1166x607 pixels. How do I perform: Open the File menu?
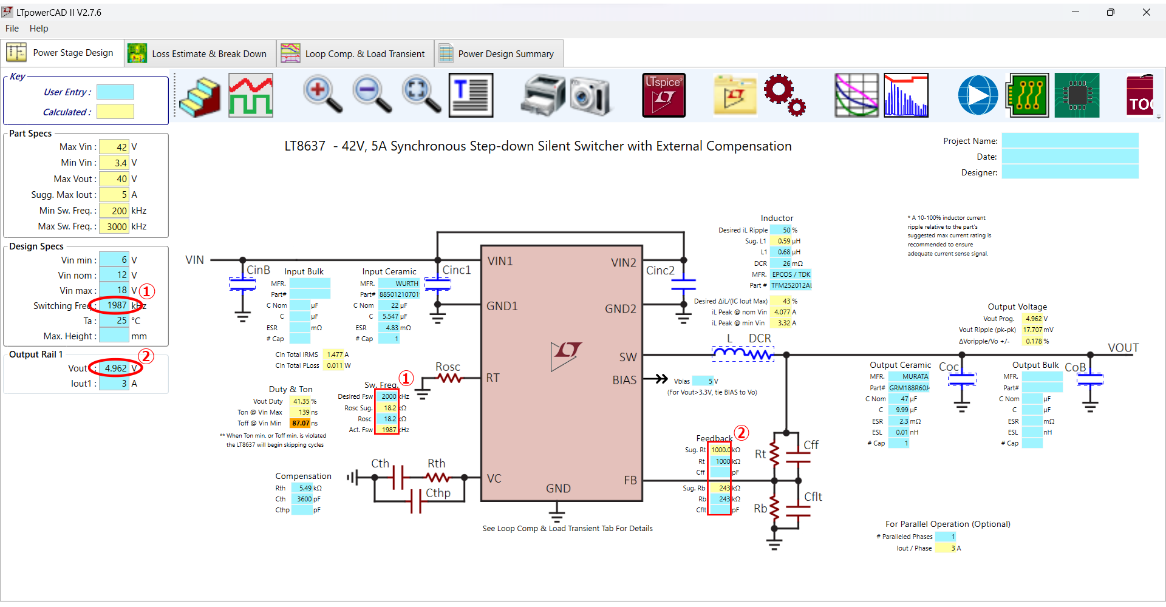click(12, 29)
